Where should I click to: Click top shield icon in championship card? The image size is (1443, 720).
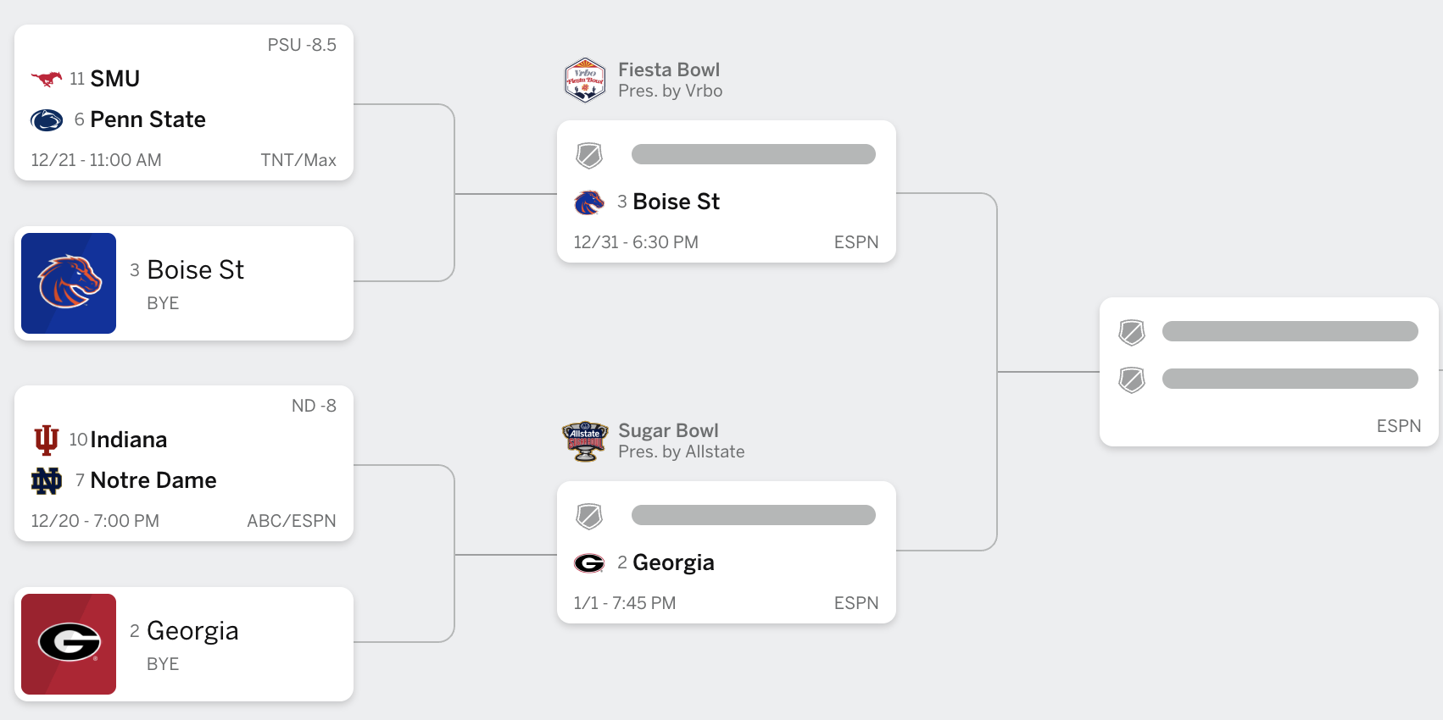(1132, 332)
